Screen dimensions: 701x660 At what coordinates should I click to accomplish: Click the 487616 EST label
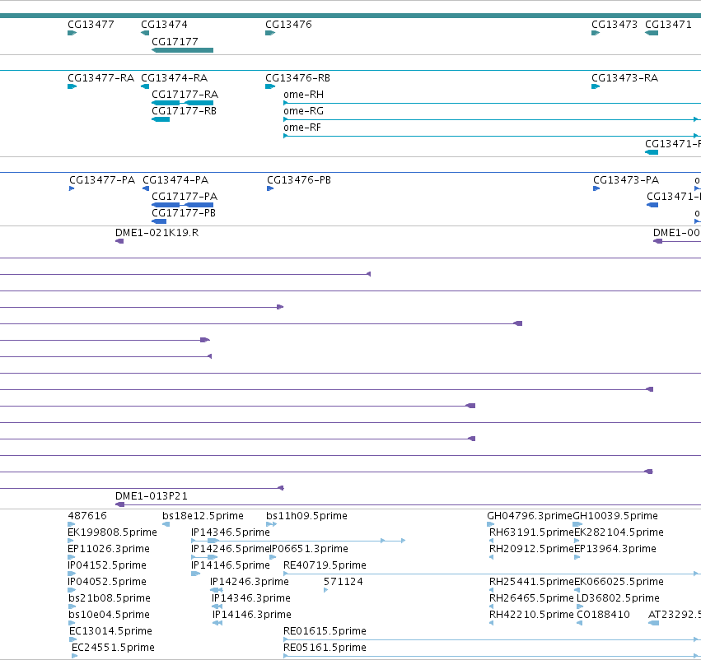click(x=87, y=516)
